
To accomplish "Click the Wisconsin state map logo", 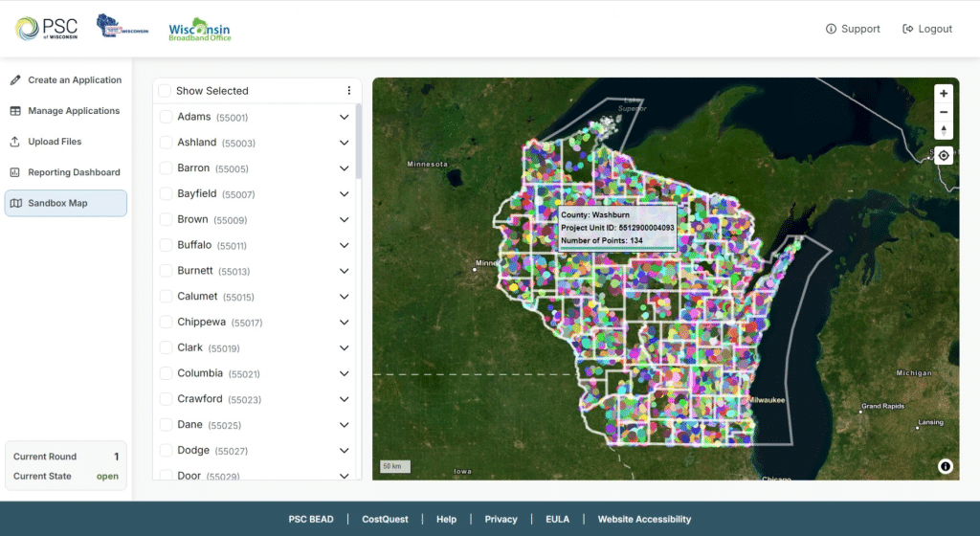I will click(x=122, y=26).
